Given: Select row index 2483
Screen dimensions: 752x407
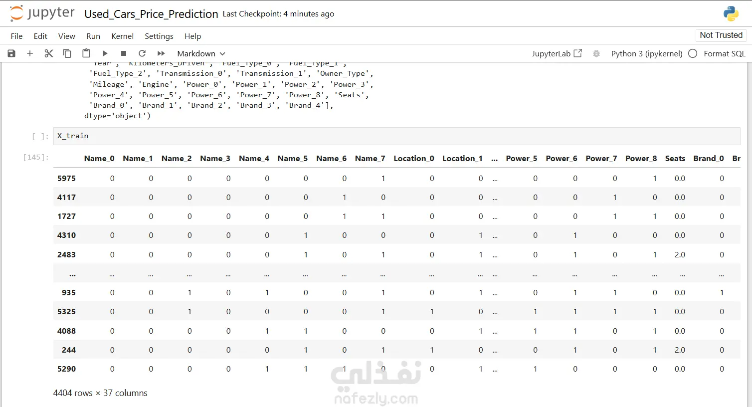Looking at the screenshot, I should point(66,254).
